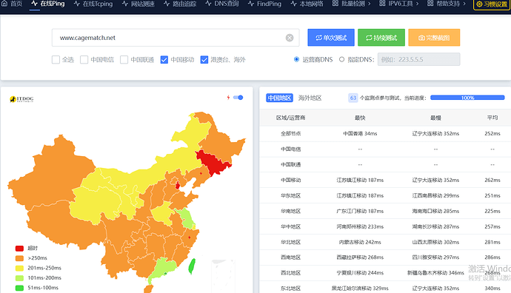The width and height of the screenshot is (511, 293).
Task: Select the 指定DNS radio button
Action: click(x=341, y=59)
